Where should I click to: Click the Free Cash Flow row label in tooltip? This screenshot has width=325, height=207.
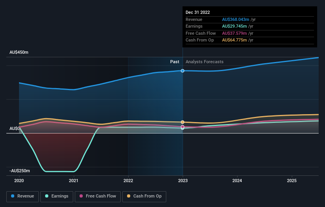201,33
